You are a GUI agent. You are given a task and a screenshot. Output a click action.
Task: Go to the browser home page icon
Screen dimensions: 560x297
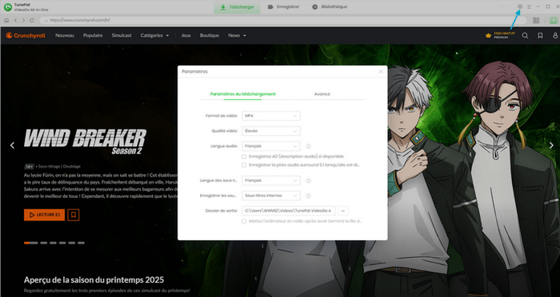pyautogui.click(x=6, y=20)
